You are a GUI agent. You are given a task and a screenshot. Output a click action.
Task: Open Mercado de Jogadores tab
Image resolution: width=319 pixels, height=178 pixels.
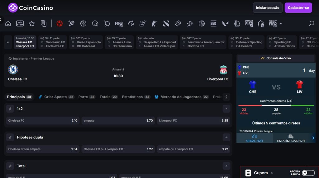pos(182,97)
